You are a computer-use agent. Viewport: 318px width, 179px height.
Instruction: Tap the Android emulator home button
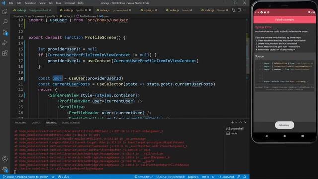click(x=285, y=136)
